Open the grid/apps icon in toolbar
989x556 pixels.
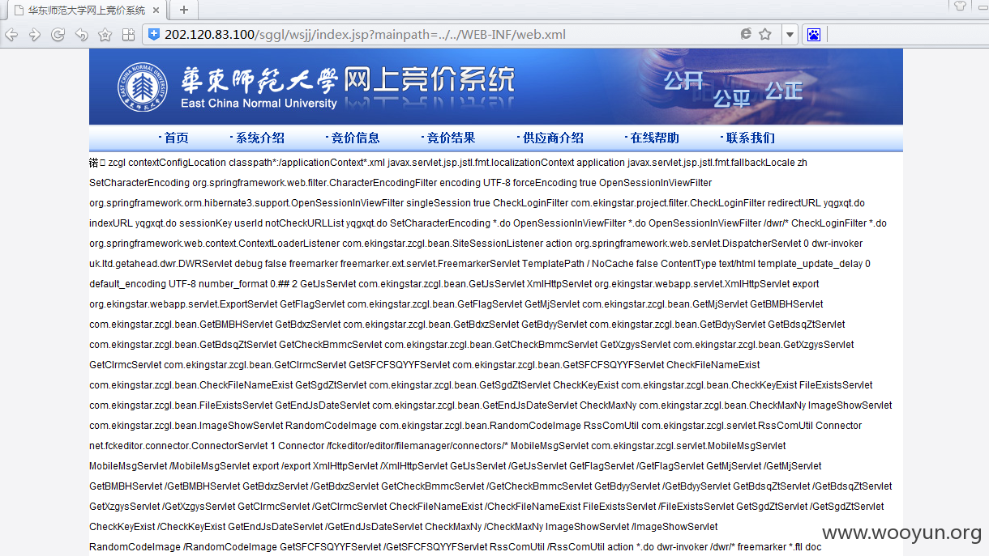point(128,35)
